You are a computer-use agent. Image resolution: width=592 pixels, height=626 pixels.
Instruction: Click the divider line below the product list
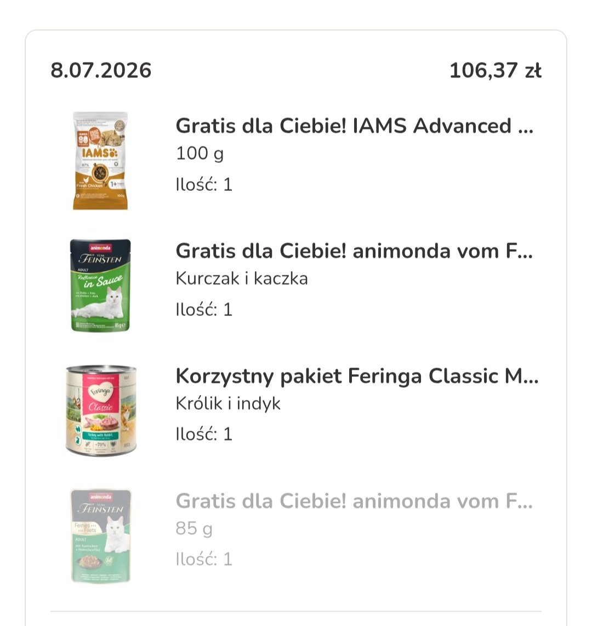point(296,611)
